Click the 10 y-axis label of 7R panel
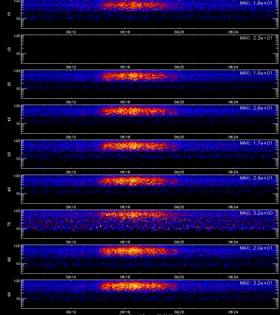Image resolution: width=280 pixels, height=315 pixels. (x=18, y=229)
